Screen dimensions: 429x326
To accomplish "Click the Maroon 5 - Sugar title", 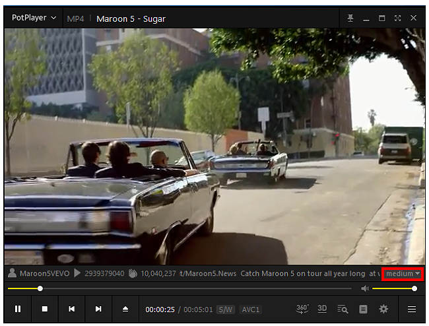I will pyautogui.click(x=131, y=19).
